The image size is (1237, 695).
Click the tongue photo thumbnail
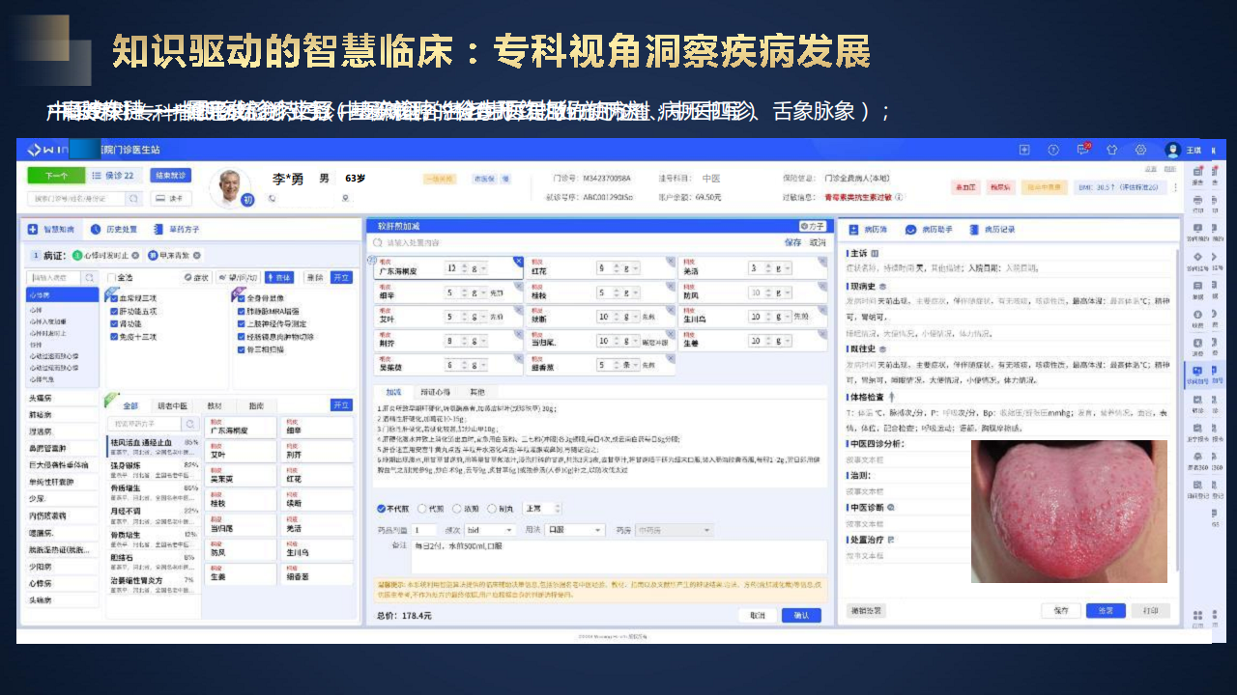(1068, 512)
